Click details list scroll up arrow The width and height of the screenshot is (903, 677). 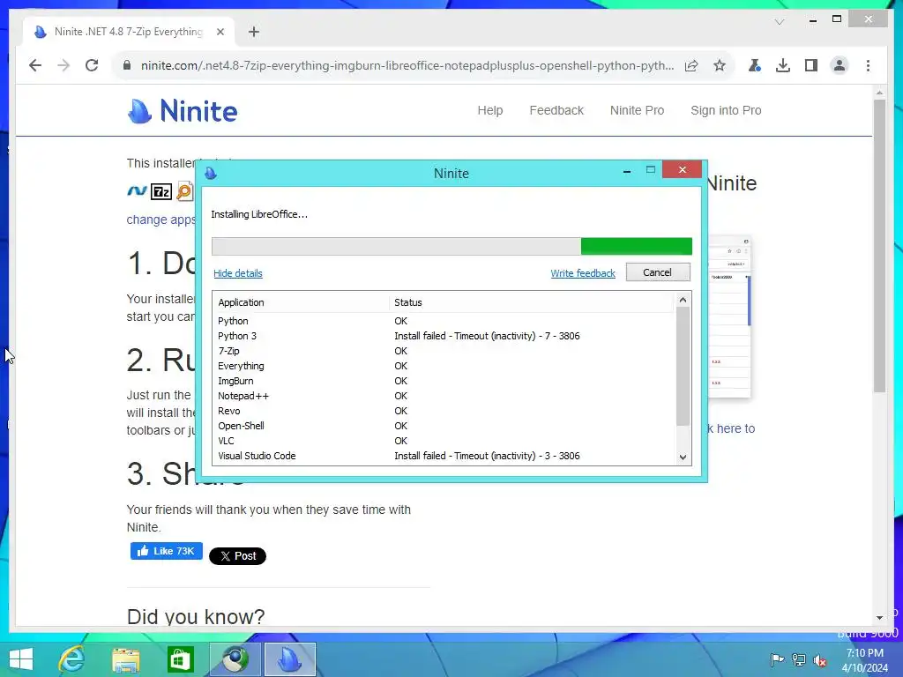point(683,300)
